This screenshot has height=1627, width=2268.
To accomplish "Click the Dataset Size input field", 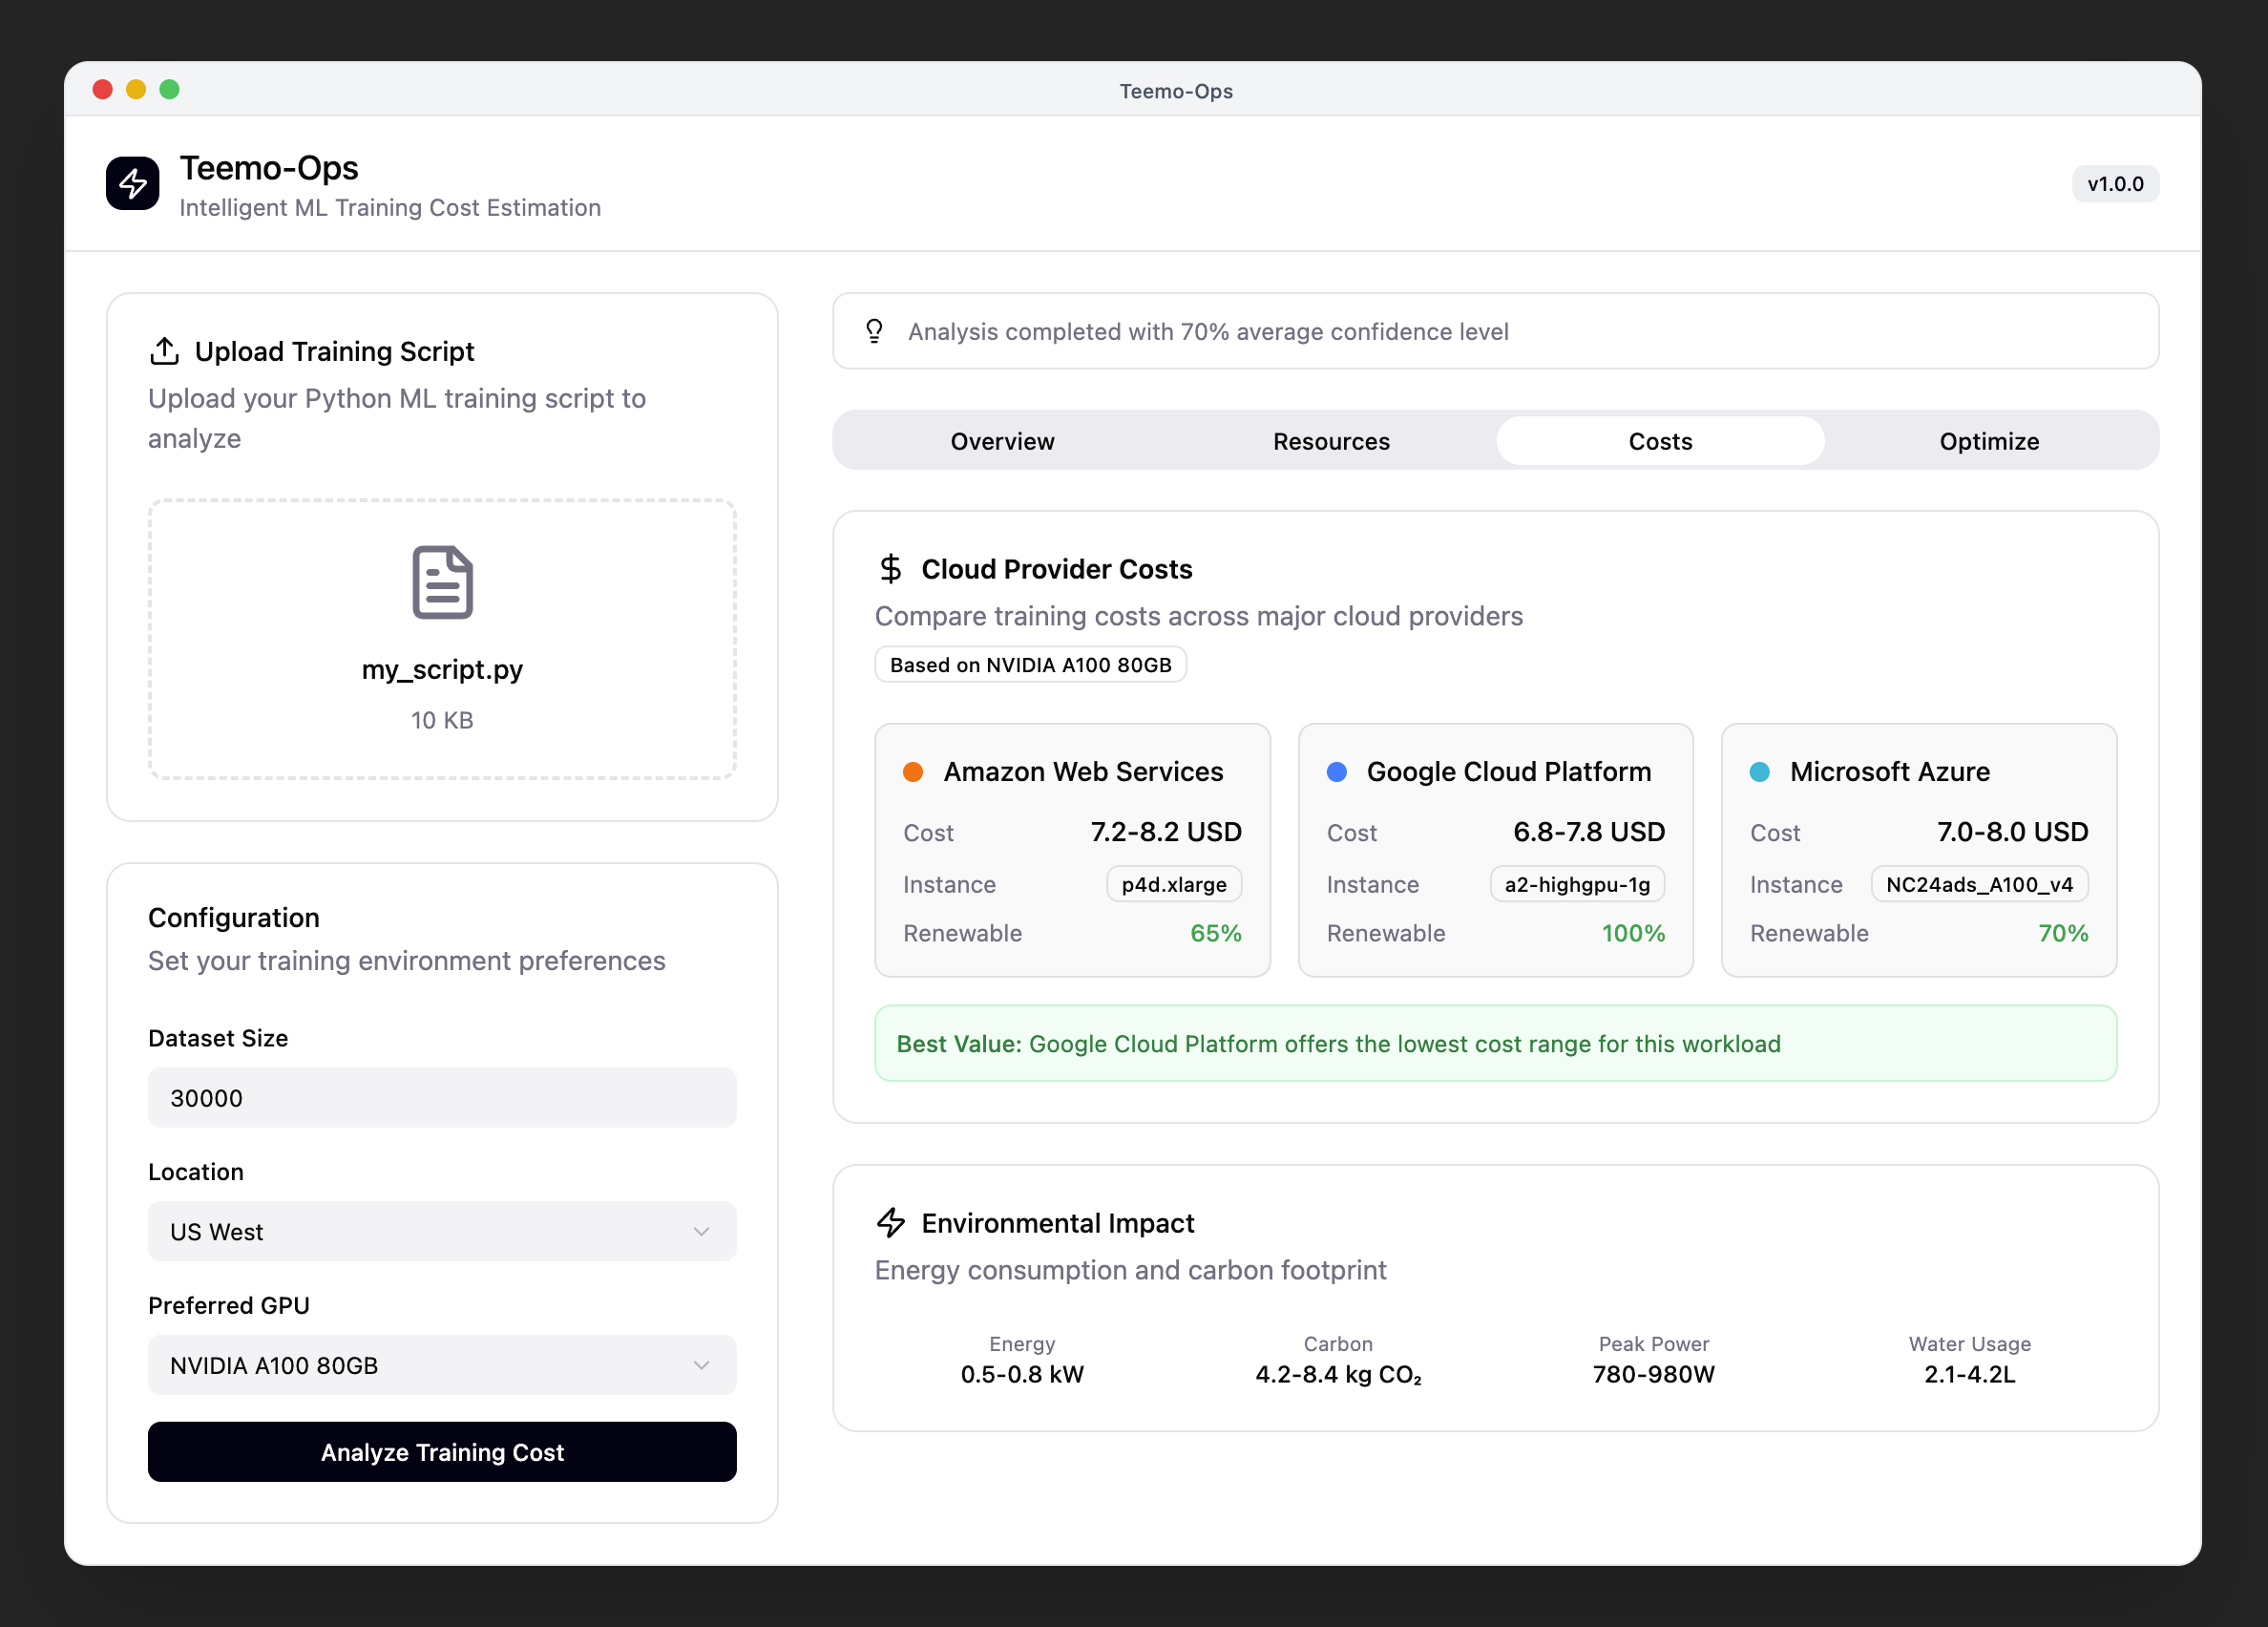I will tap(442, 1098).
